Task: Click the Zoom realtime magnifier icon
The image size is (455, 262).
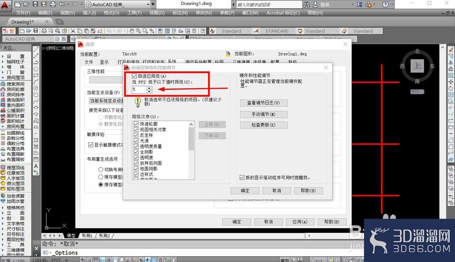Action: (138, 31)
